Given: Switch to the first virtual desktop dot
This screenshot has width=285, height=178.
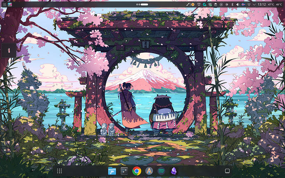Looking at the screenshot, I should tap(137, 5).
